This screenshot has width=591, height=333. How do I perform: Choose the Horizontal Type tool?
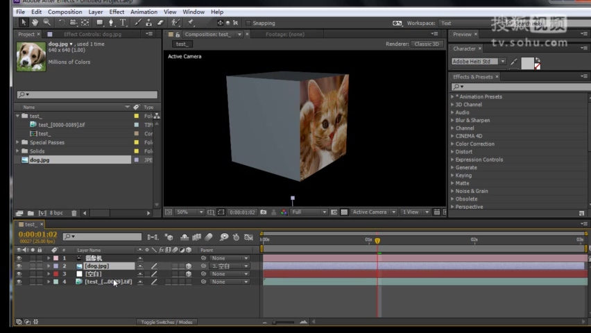point(123,23)
